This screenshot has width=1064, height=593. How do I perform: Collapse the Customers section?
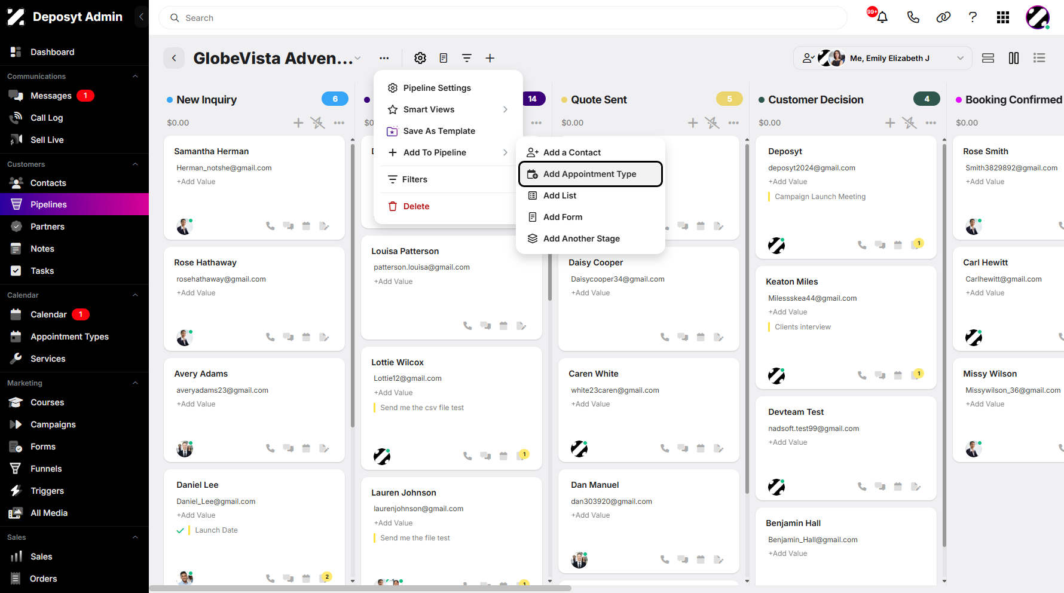(x=135, y=164)
